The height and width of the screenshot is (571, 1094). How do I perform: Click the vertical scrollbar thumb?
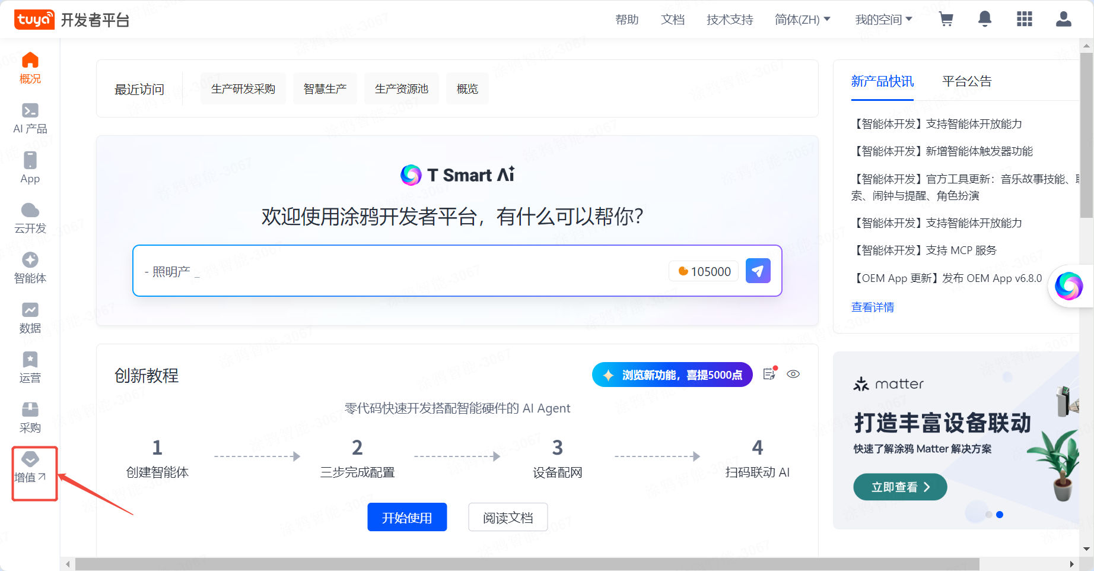click(1087, 135)
